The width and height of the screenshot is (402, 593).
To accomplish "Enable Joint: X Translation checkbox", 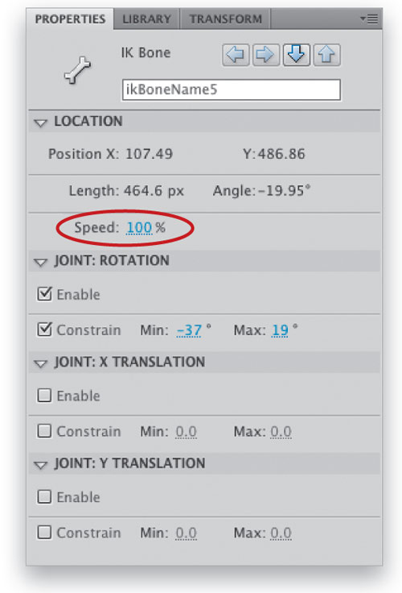I will (x=44, y=396).
